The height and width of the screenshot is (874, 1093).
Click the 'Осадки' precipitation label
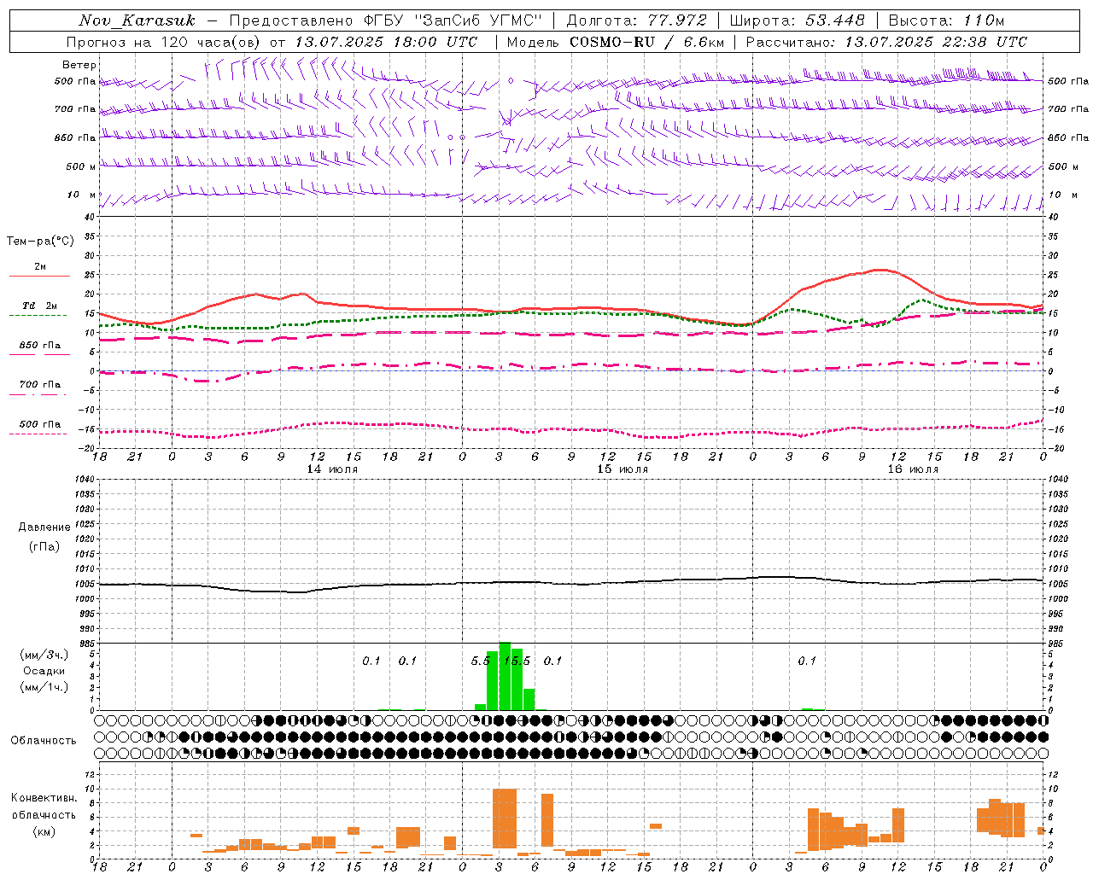pos(44,671)
